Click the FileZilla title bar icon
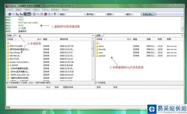 [7, 6]
